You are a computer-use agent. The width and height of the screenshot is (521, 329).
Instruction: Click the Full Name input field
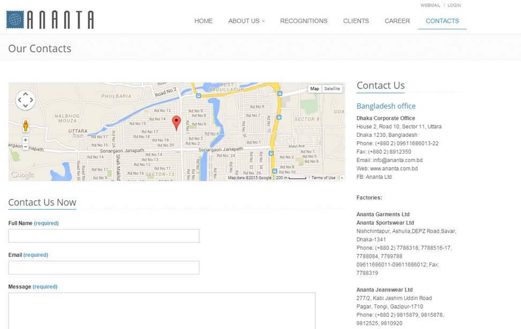(104, 236)
